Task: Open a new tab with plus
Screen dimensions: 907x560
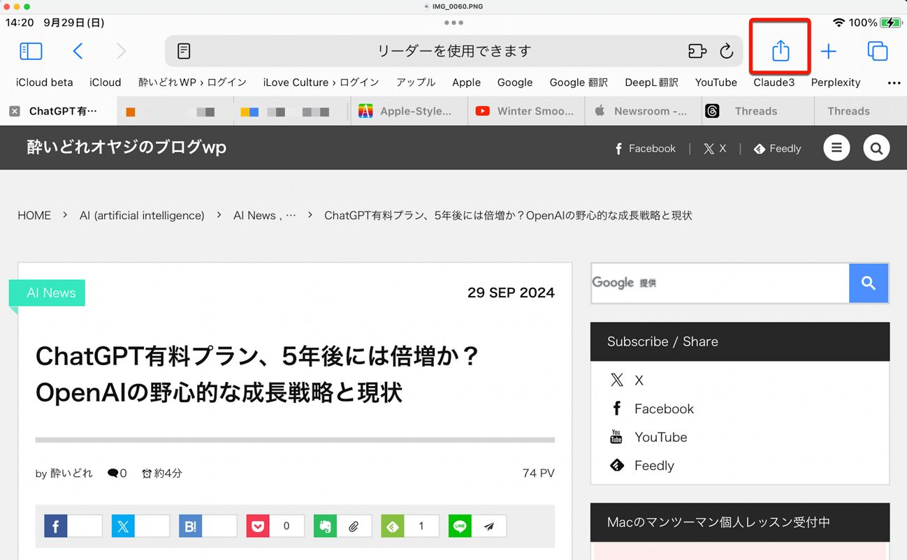Action: 828,51
